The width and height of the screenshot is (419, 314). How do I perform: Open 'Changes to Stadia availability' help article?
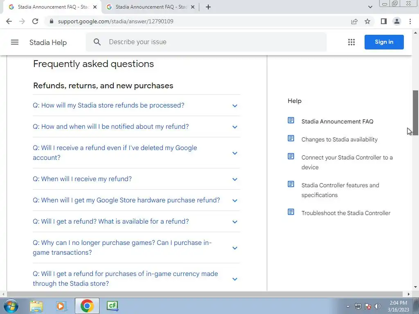[339, 139]
